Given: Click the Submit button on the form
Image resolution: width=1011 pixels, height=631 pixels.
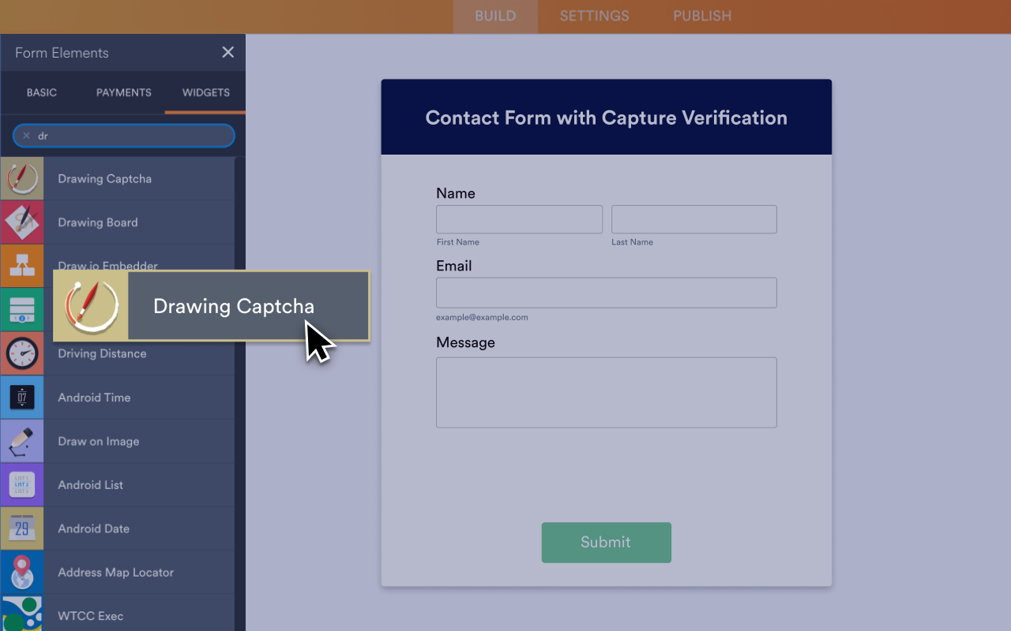Looking at the screenshot, I should [606, 542].
